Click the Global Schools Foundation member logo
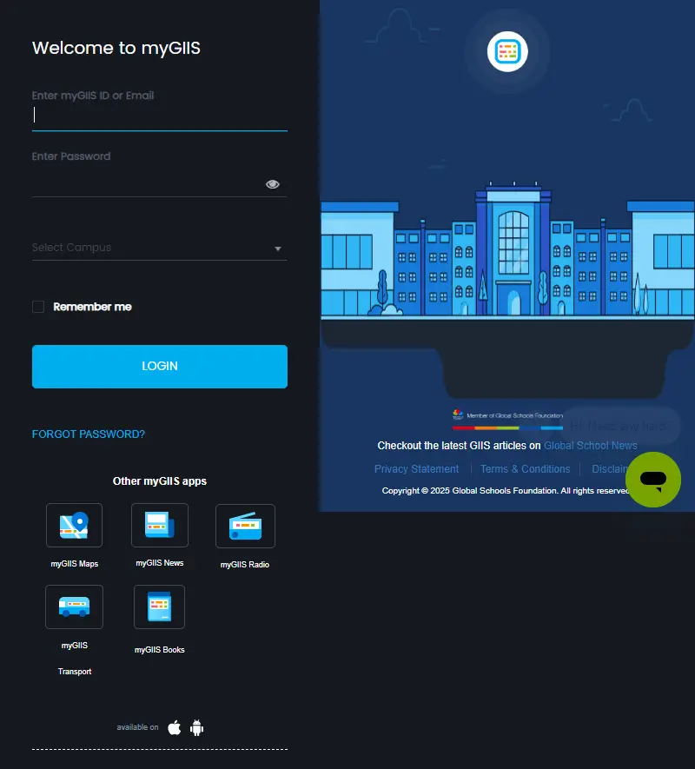Image resolution: width=695 pixels, height=769 pixels. 507,420
